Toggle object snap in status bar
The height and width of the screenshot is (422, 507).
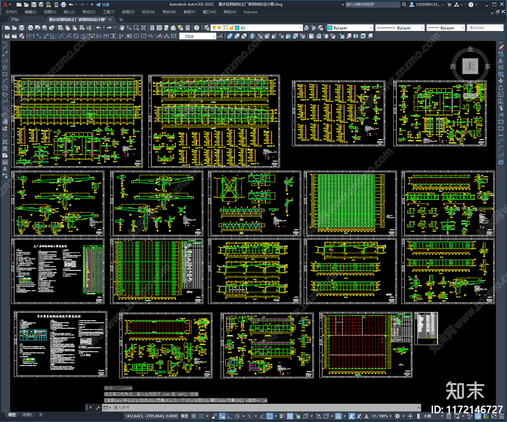coord(270,416)
